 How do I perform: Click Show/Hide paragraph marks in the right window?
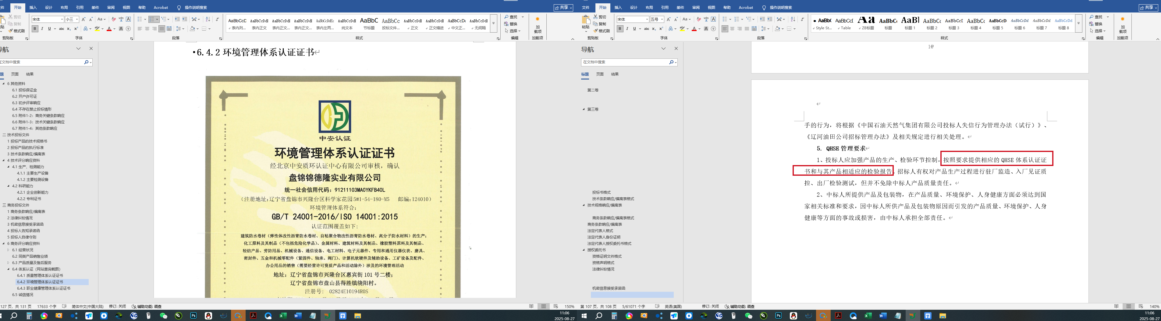point(802,19)
